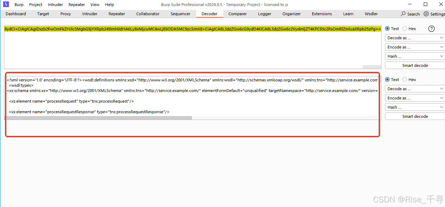Expand the bottom 'Encode as ...' dropdown
This screenshot has height=207, width=445.
coord(415,98)
